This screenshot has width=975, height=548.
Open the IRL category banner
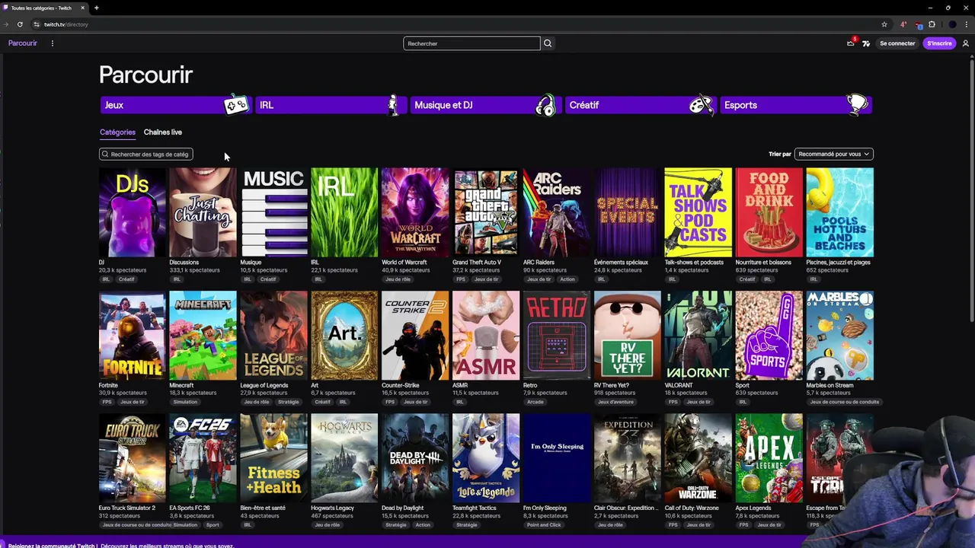(x=330, y=105)
